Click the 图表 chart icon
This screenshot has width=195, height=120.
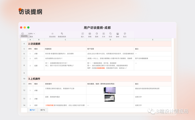[x=97, y=34]
